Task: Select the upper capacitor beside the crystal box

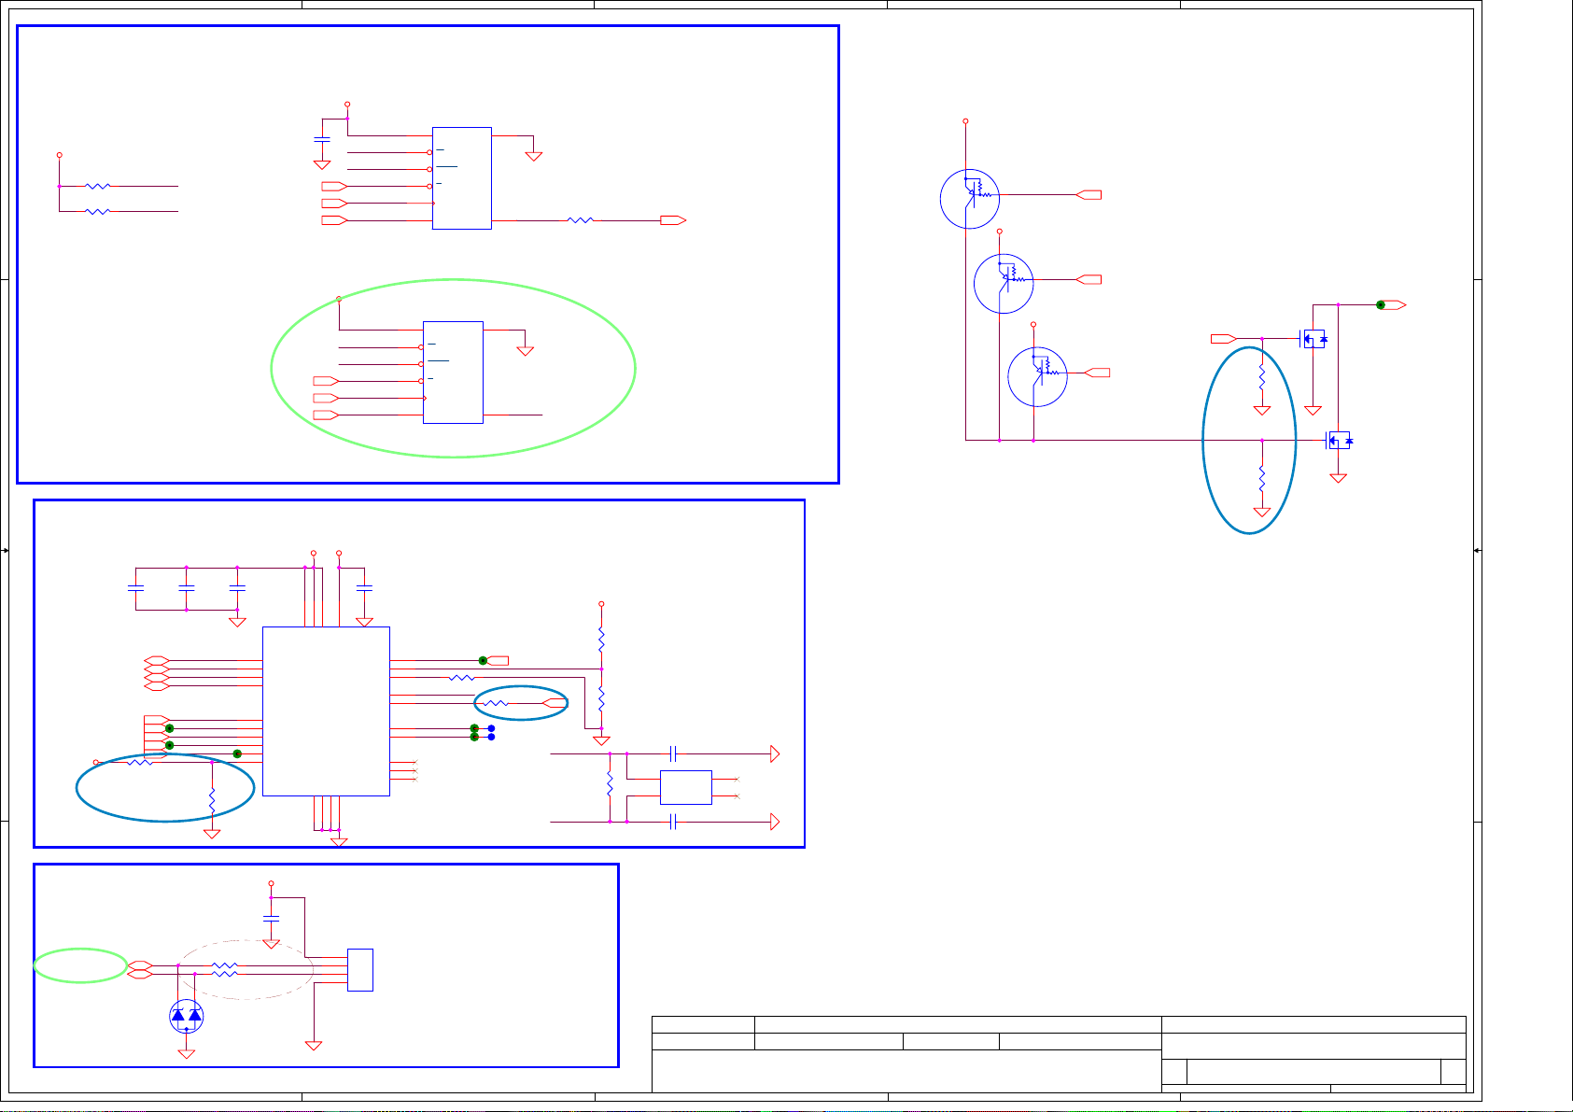Action: [x=673, y=753]
